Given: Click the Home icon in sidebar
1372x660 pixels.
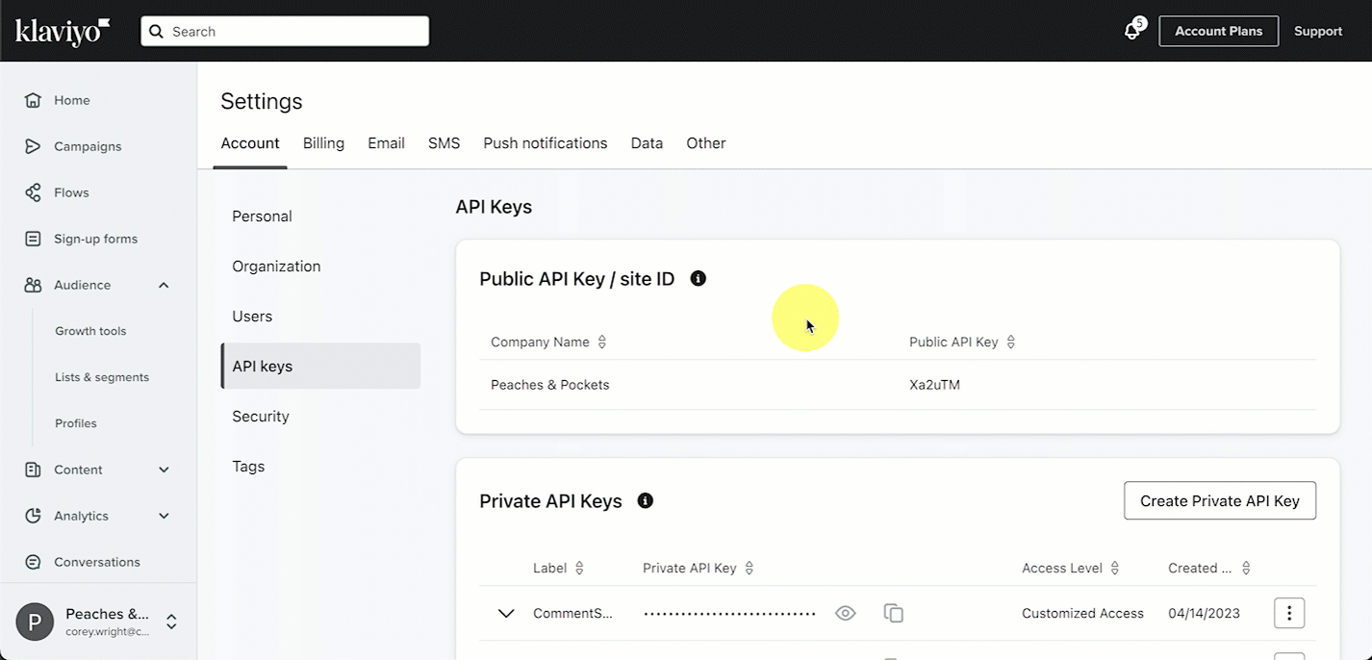Looking at the screenshot, I should click(x=33, y=100).
